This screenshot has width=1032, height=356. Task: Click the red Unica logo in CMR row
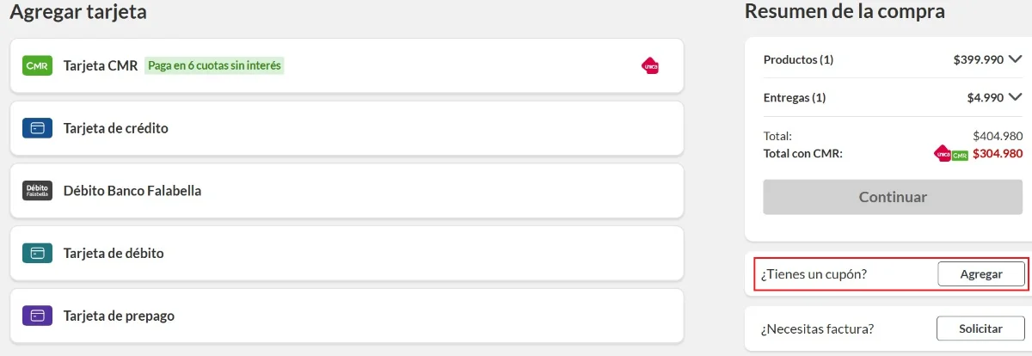(x=650, y=65)
